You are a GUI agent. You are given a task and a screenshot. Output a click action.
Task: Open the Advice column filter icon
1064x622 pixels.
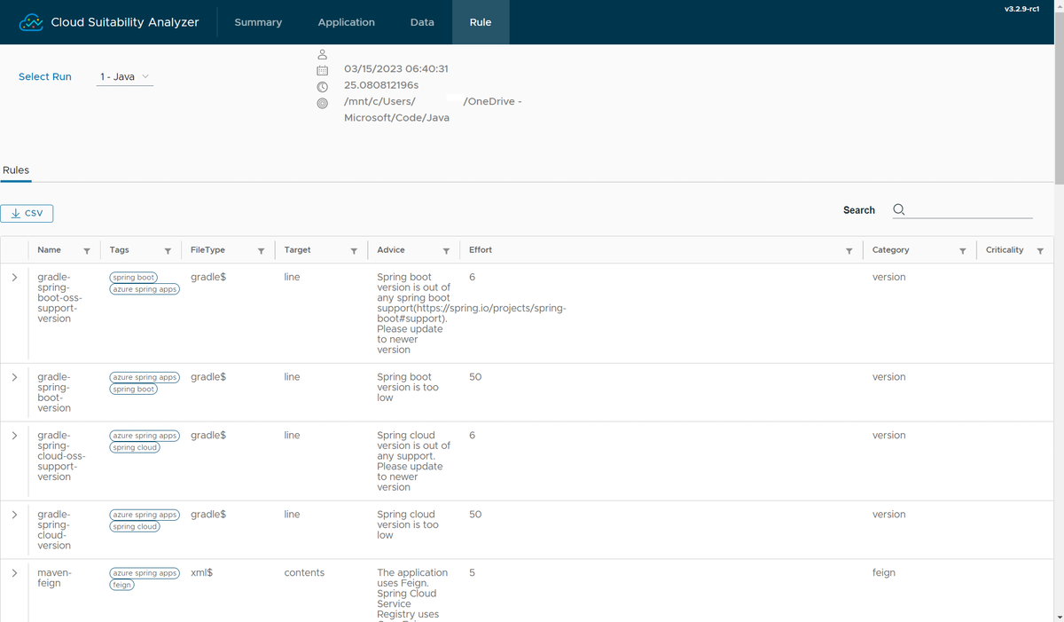[446, 251]
